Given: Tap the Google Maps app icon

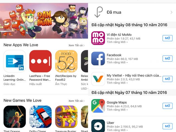Looking at the screenshot, I should pyautogui.click(x=98, y=106).
